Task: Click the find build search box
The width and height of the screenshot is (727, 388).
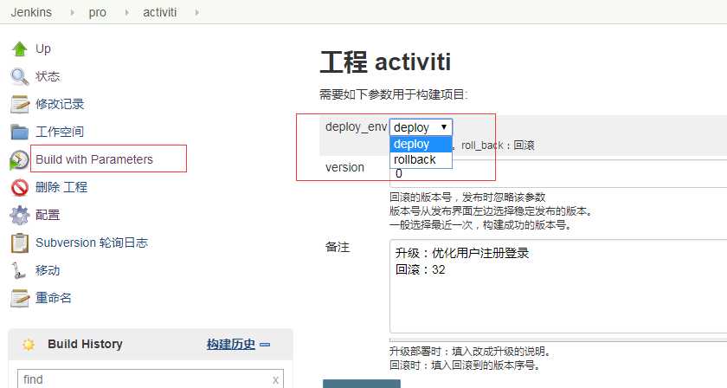Action: tap(151, 379)
